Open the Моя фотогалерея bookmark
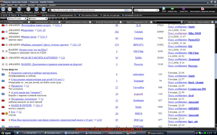 (x=48, y=15)
